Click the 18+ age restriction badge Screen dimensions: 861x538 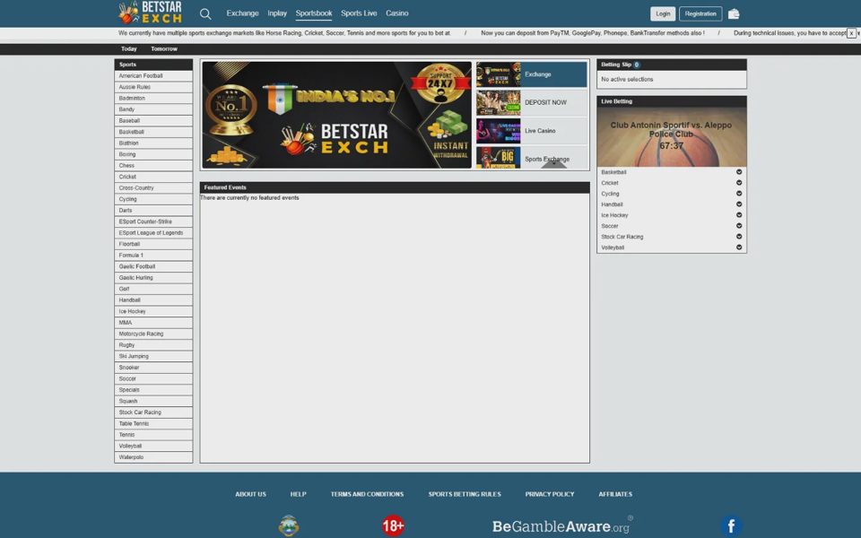click(393, 526)
